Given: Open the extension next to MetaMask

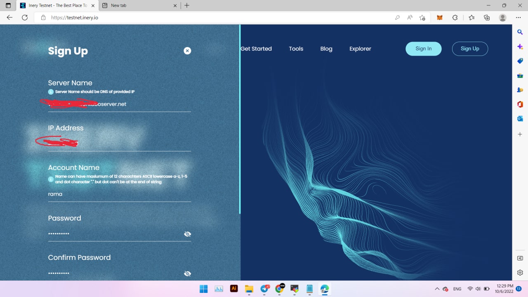Looking at the screenshot, I should pos(455,17).
